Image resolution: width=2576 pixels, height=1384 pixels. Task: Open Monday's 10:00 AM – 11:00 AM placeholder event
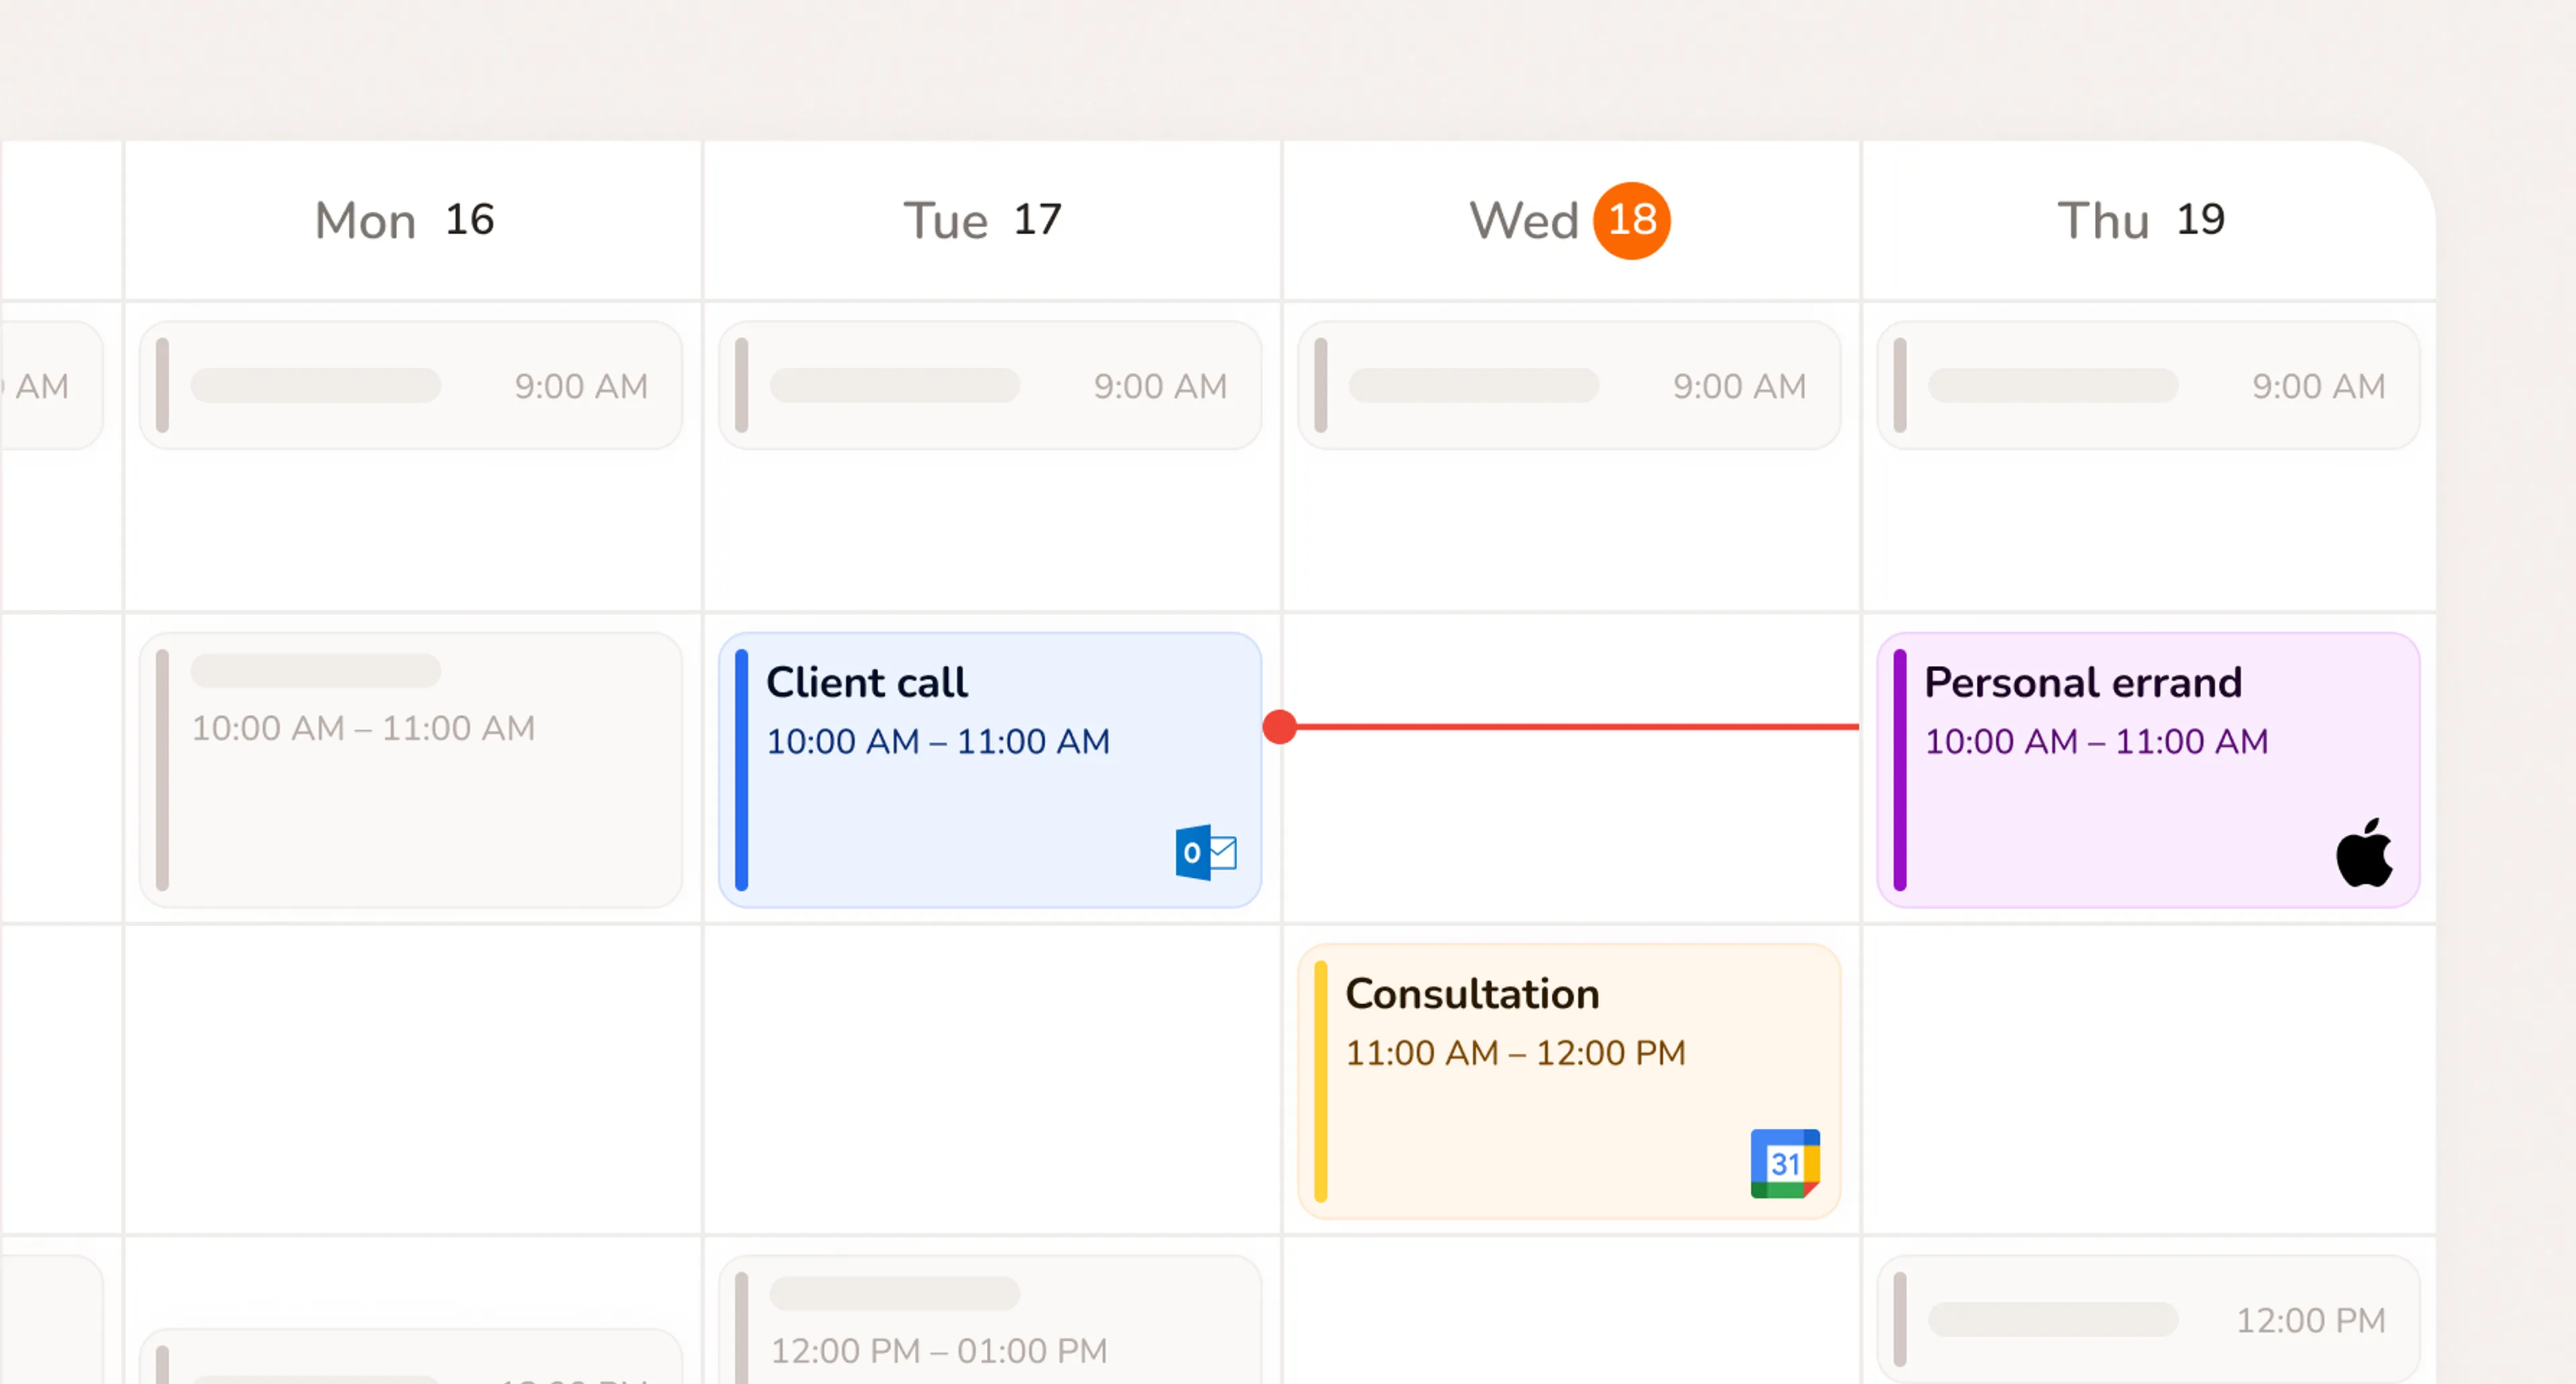coord(411,770)
